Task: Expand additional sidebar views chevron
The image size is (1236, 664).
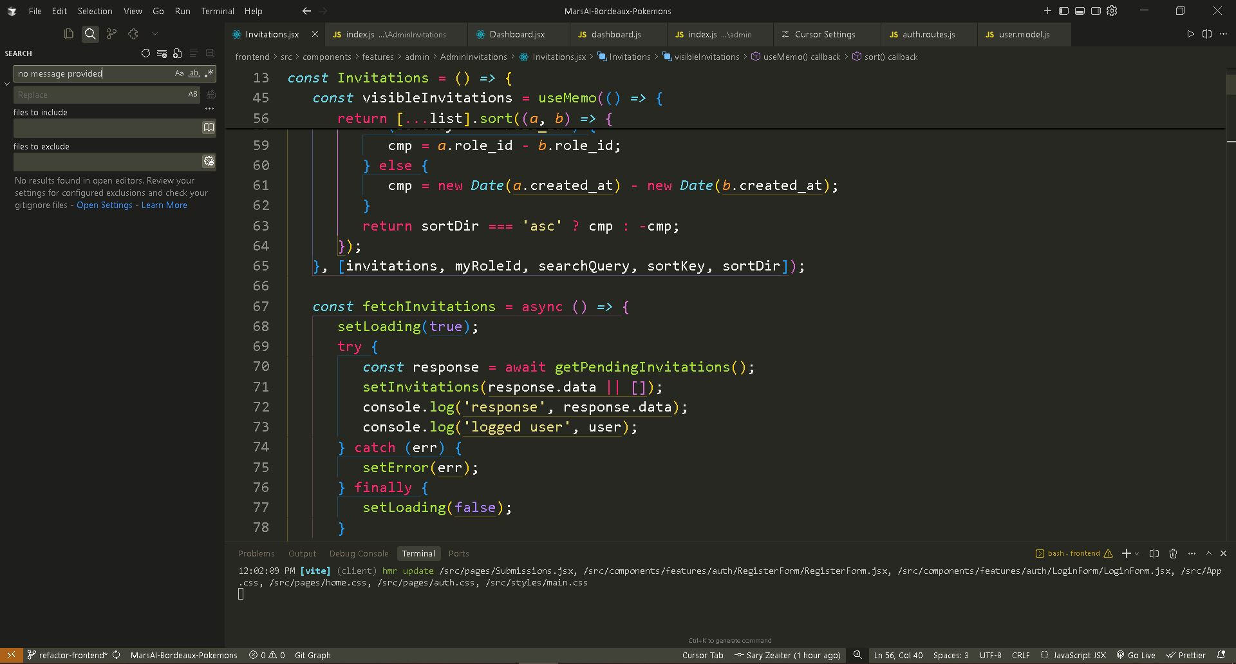Action: tap(154, 33)
